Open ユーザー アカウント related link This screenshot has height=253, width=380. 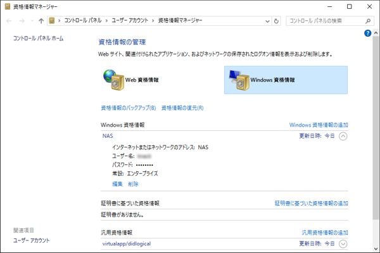(31, 240)
